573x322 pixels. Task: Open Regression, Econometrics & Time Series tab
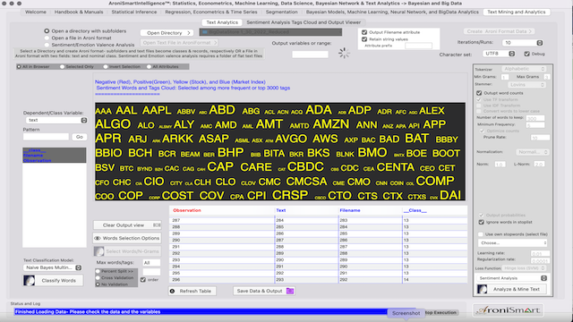tap(211, 12)
